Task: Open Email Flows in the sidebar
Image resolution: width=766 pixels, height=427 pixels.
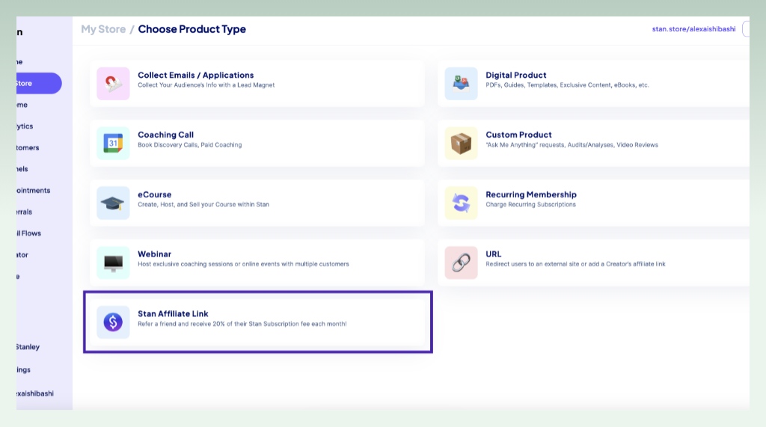Action: point(29,233)
